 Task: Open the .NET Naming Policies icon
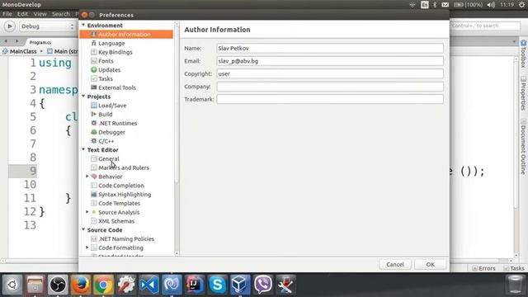click(x=93, y=238)
